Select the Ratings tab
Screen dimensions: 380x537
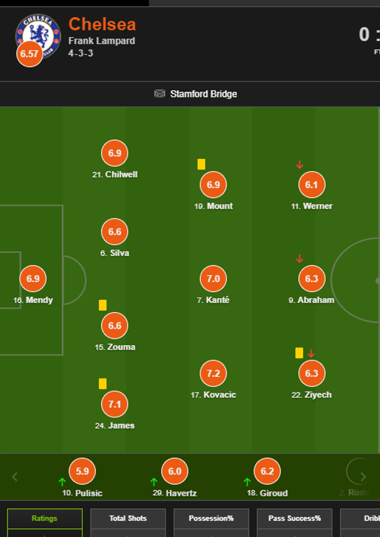point(45,518)
